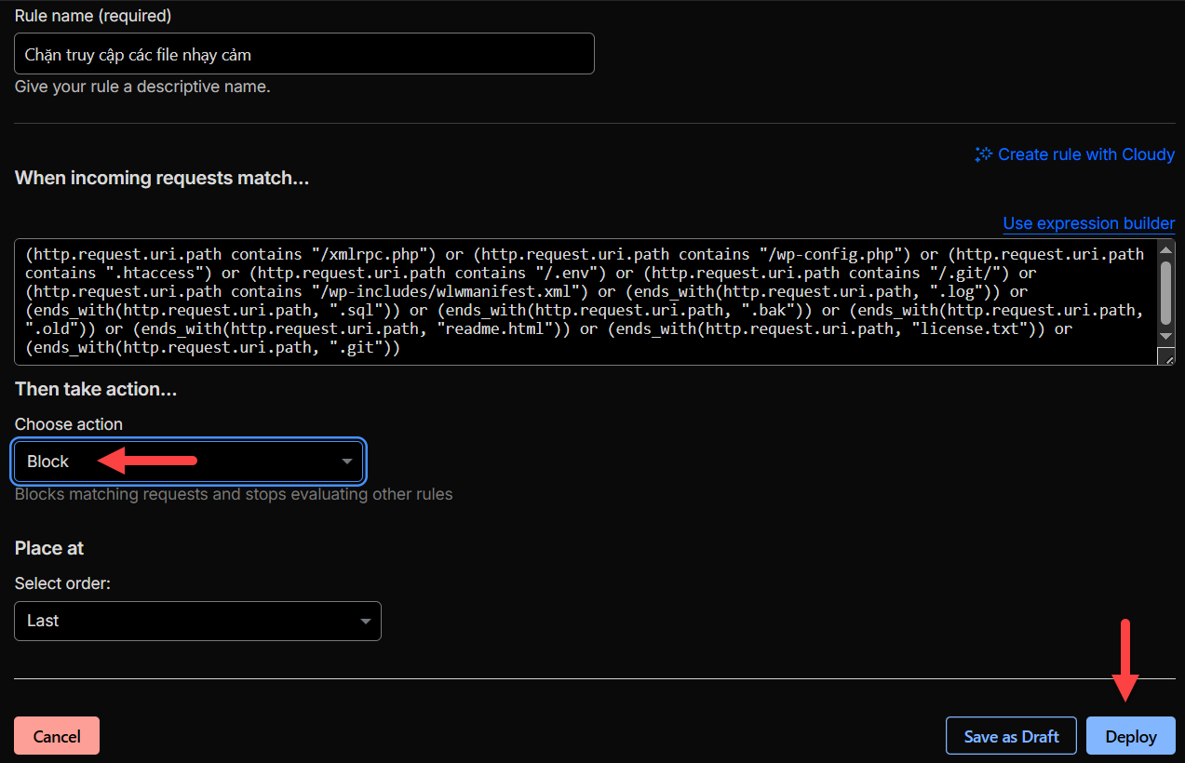This screenshot has width=1185, height=763.
Task: Focus the Rule name text field
Action: coord(304,54)
